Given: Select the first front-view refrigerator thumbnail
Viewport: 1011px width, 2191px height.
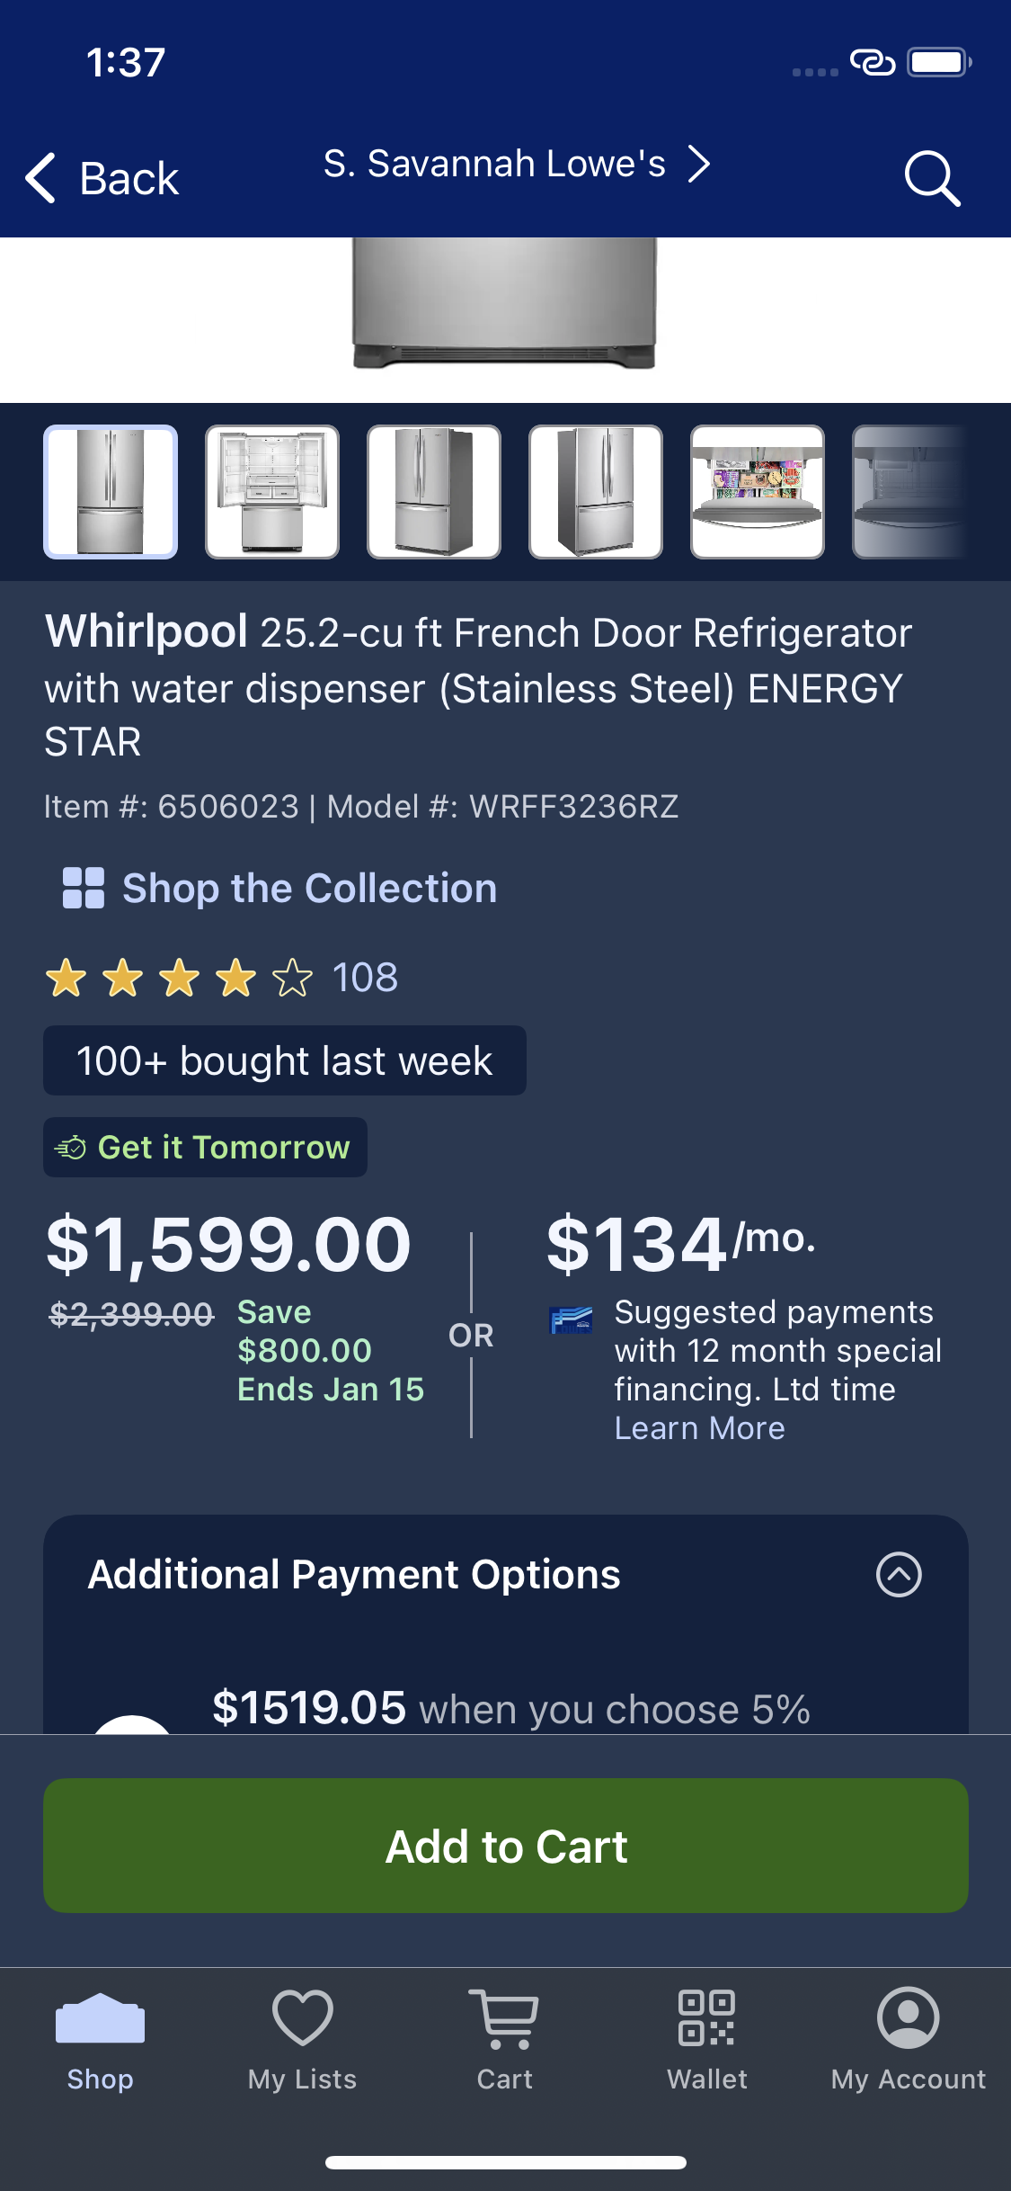Looking at the screenshot, I should (x=111, y=492).
